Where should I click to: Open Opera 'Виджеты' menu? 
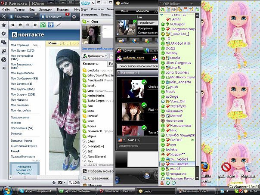click(x=63, y=9)
